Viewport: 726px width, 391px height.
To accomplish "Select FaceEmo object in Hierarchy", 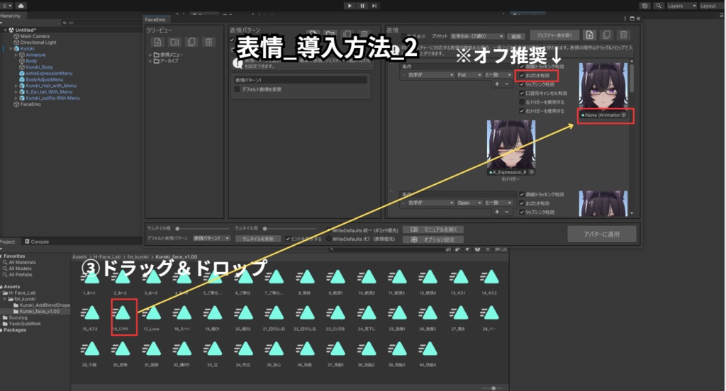I will click(30, 104).
